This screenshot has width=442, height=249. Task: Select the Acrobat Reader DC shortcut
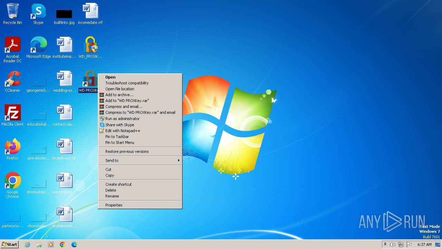(12, 49)
